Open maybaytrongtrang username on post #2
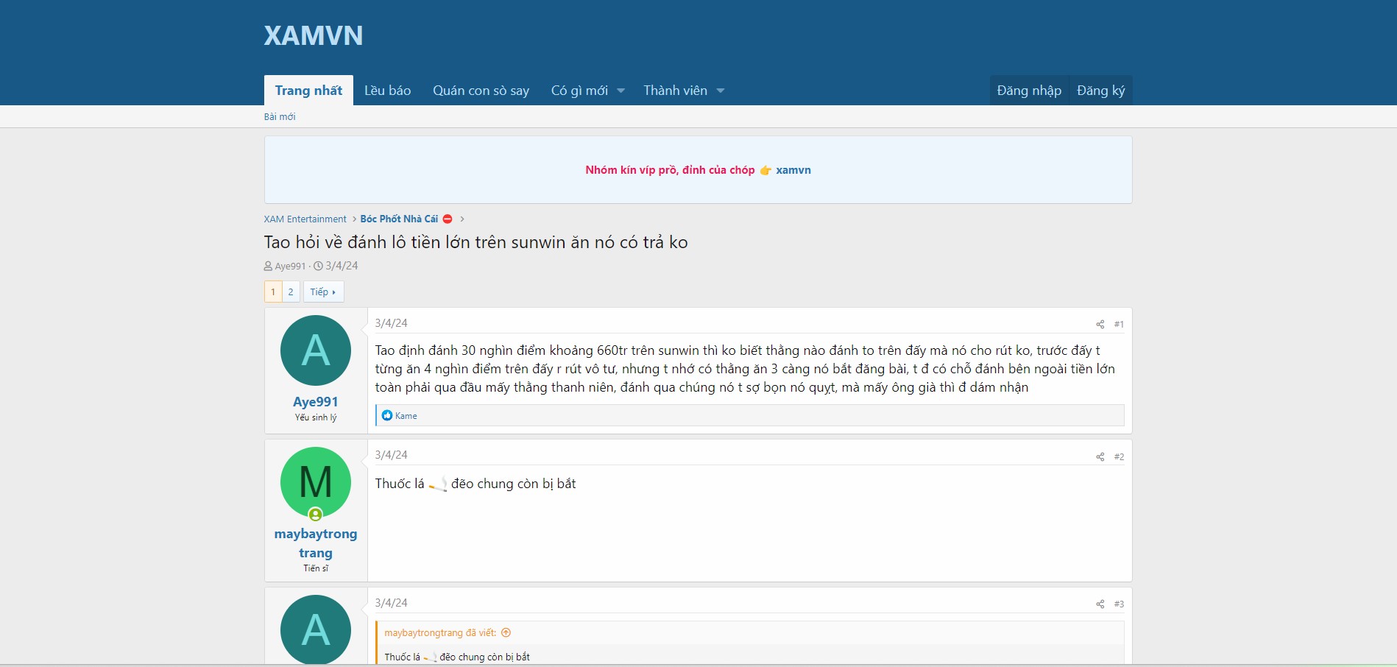Image resolution: width=1397 pixels, height=667 pixels. click(316, 543)
